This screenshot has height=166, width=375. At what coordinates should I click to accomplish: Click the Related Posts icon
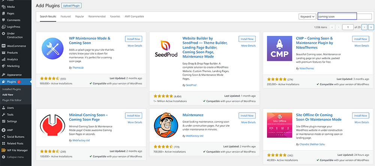[3, 143]
